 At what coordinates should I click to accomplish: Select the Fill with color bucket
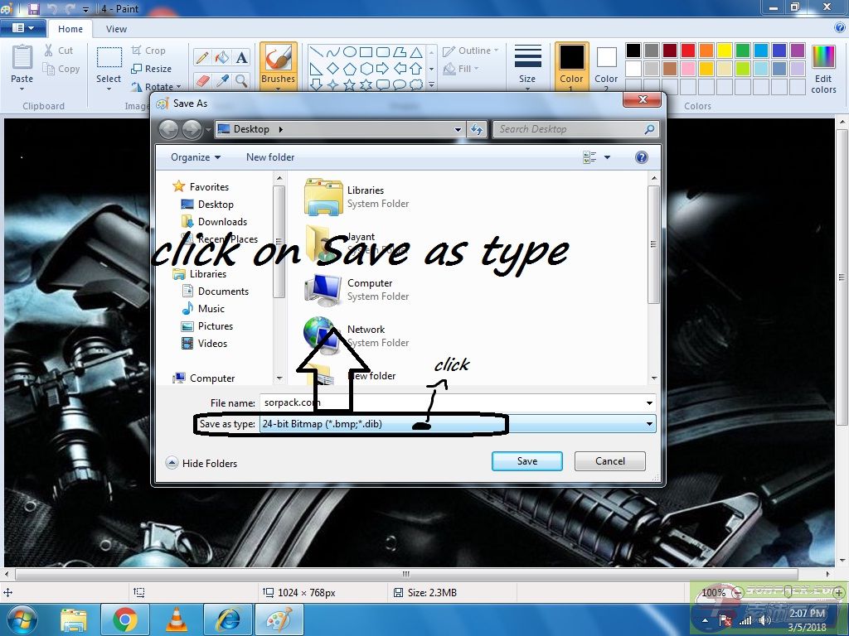221,57
